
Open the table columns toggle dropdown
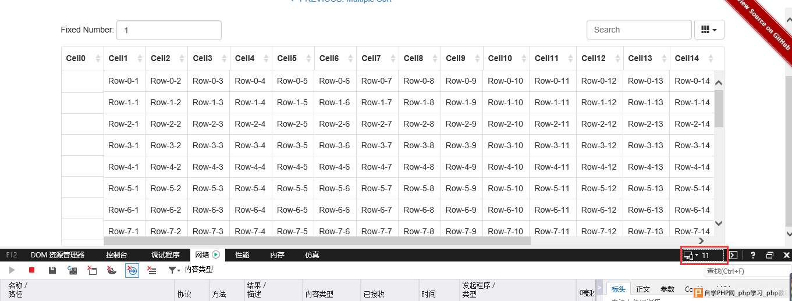(x=709, y=30)
